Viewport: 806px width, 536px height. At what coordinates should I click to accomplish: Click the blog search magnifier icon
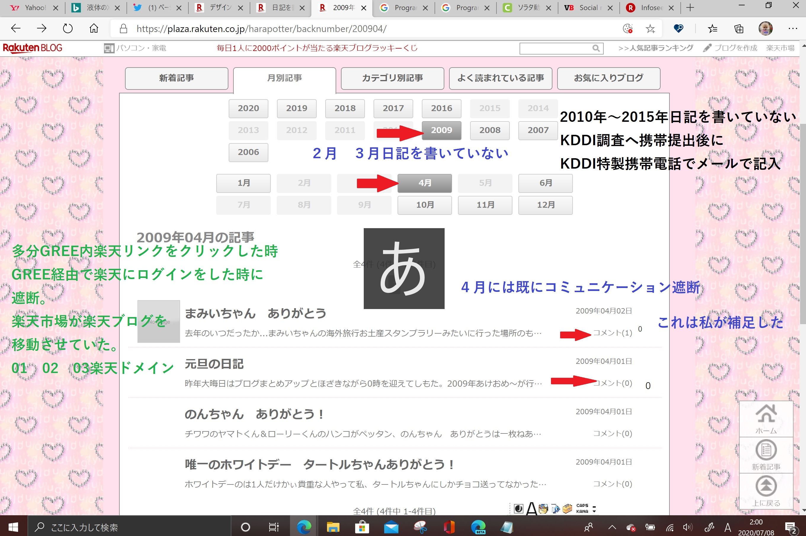pos(596,48)
